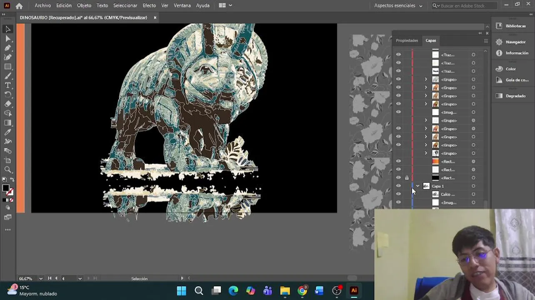535x300 pixels.
Task: Click target circle of black <Rect...> item
Action: coord(473,178)
